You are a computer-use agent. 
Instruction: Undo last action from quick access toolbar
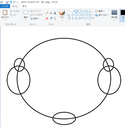coord(11,2)
